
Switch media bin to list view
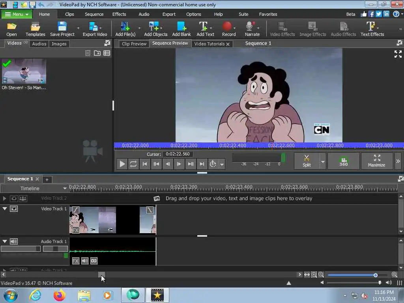[x=107, y=53]
